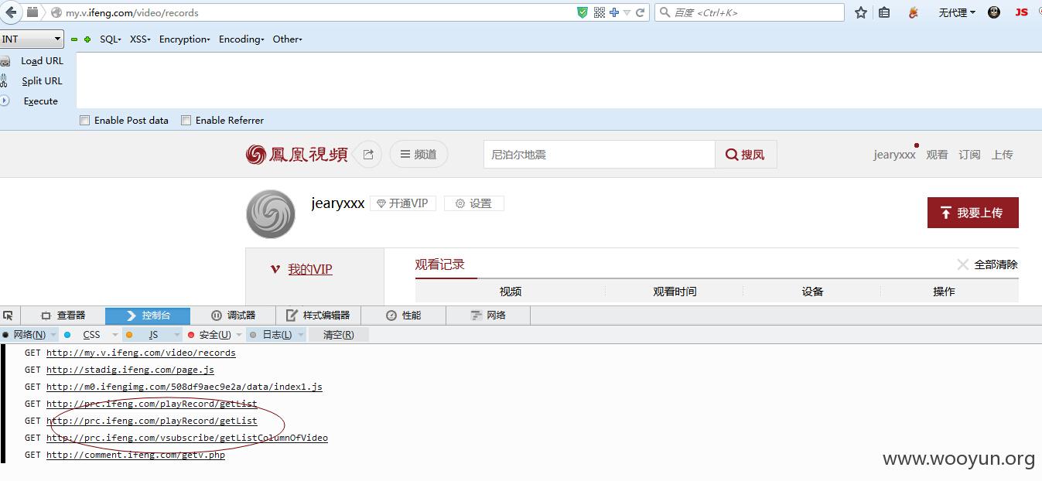Open the 无代理 proxy dropdown
Viewport: 1042px width, 481px height.
point(957,12)
